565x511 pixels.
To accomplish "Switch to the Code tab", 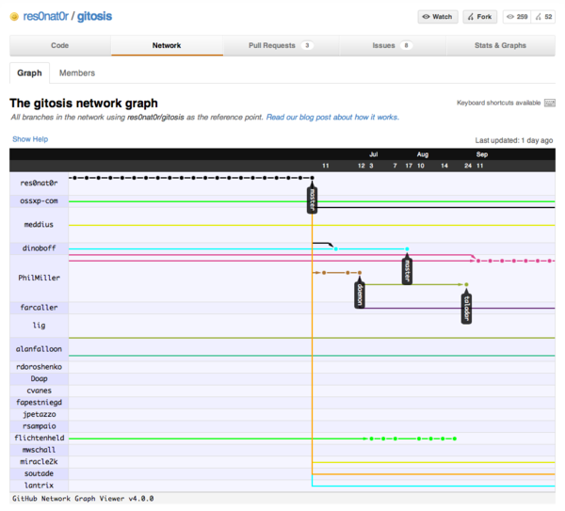I will click(x=60, y=46).
